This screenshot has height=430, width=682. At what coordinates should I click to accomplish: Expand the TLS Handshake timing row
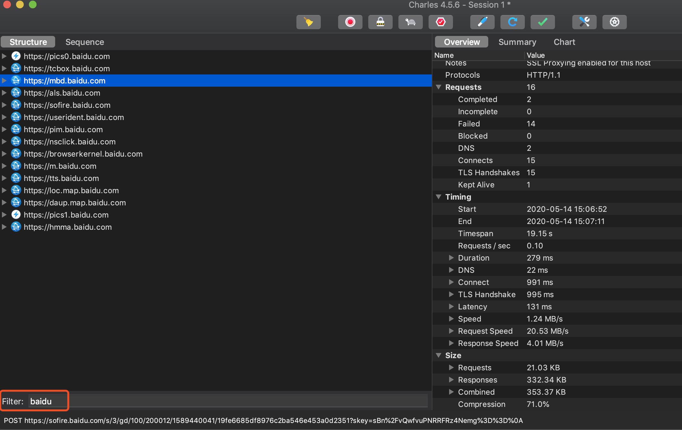[x=451, y=294]
